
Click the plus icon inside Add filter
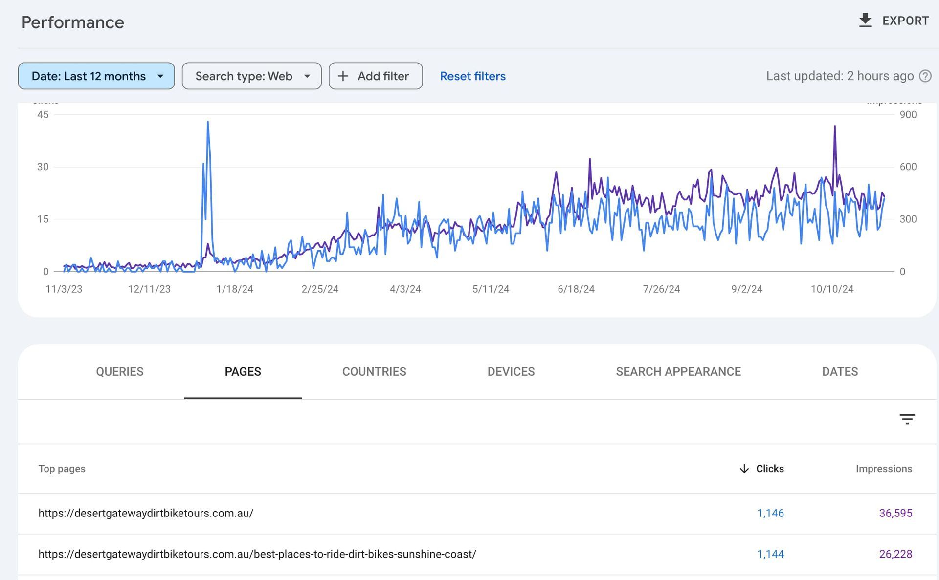pos(343,76)
